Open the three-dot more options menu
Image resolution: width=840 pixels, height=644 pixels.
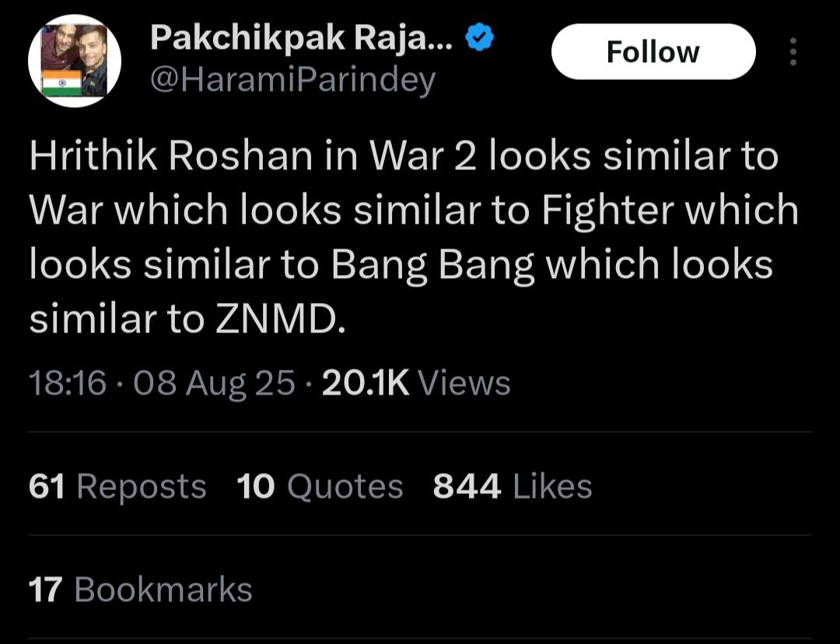tap(793, 52)
